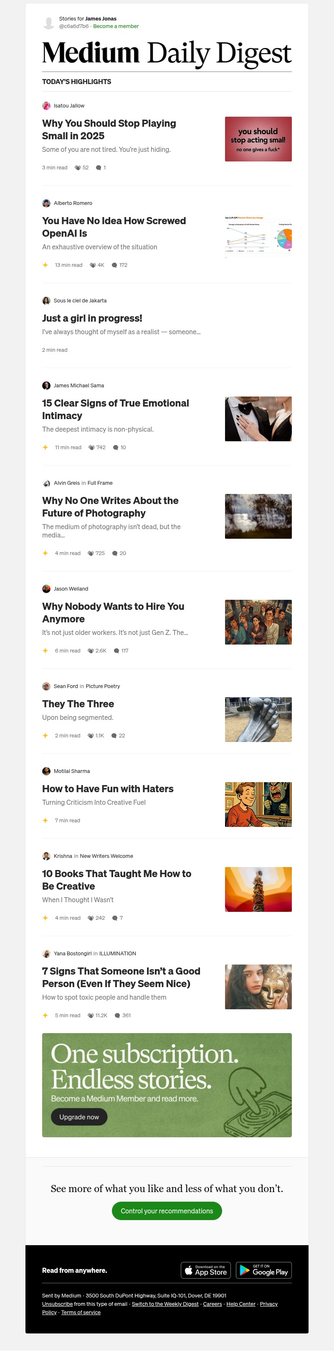The width and height of the screenshot is (334, 1351).
Task: Switch to the Weekly Digest link
Action: (x=165, y=1304)
